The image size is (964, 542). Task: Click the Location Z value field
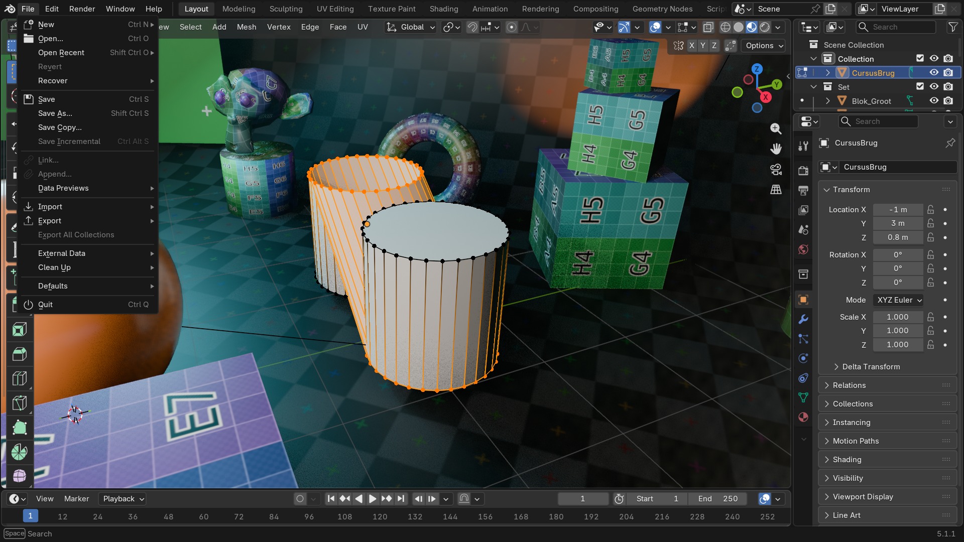tap(898, 237)
